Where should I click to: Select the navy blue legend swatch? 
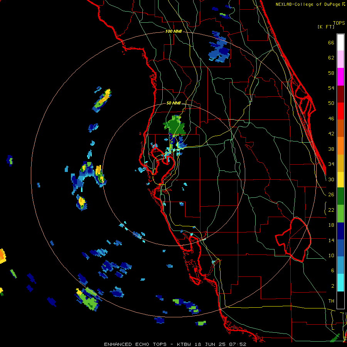click(340, 231)
